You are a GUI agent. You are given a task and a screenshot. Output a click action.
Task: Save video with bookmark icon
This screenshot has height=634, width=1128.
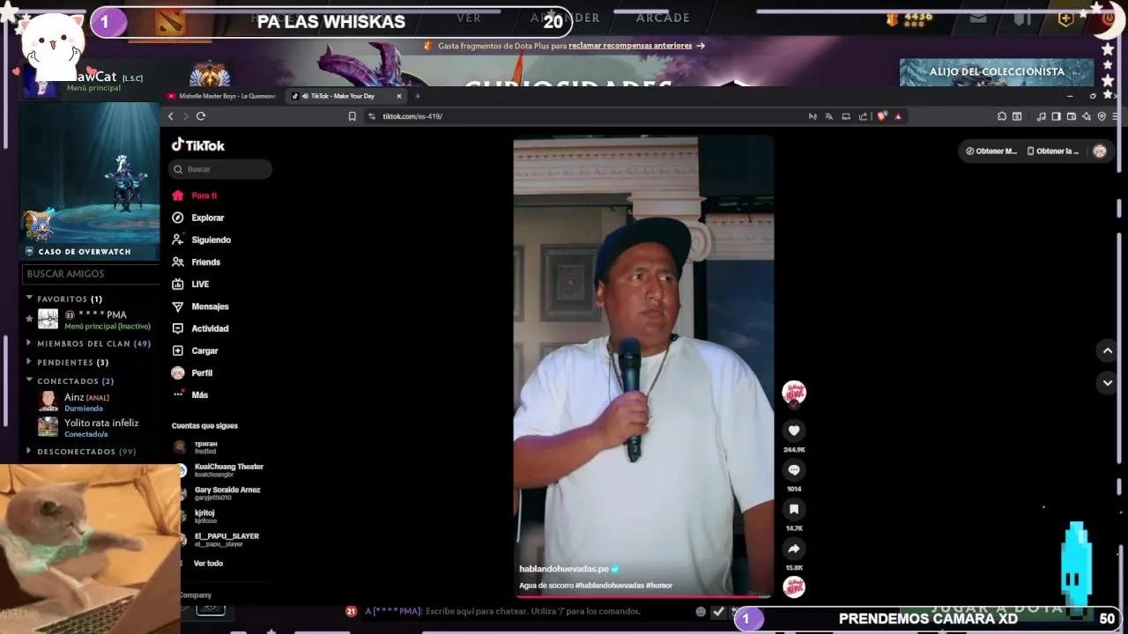(794, 509)
